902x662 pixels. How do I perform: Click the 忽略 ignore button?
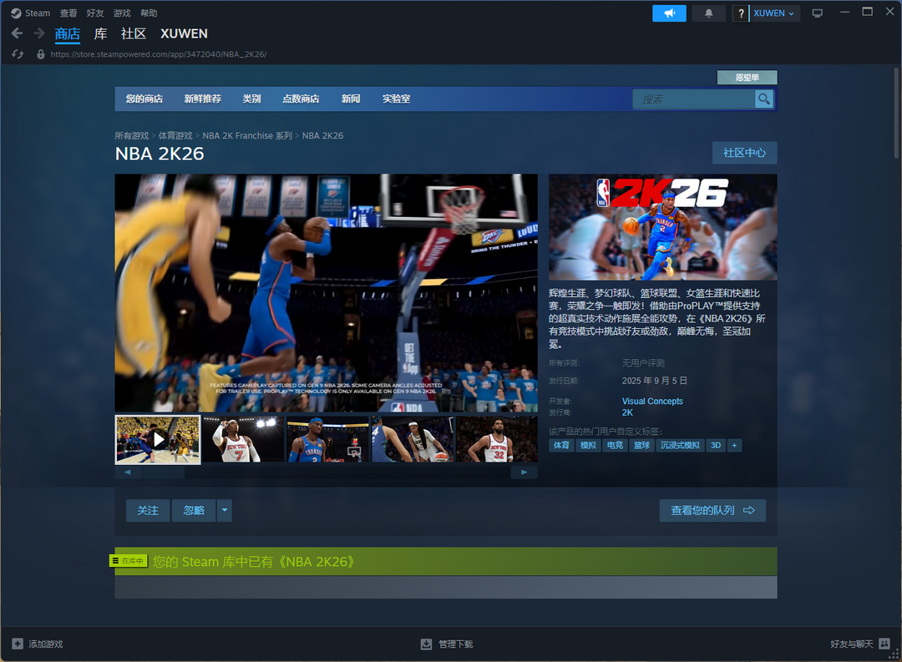194,510
